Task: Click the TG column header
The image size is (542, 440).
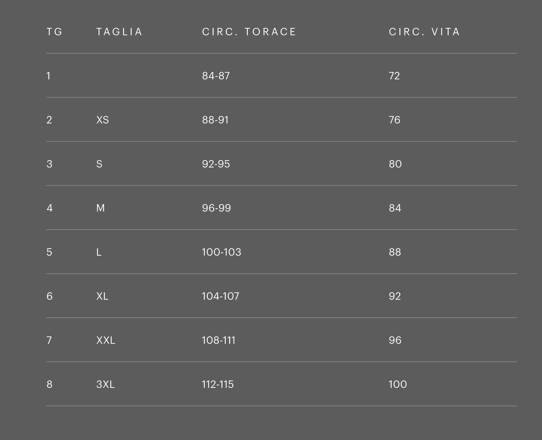Action: tap(54, 32)
